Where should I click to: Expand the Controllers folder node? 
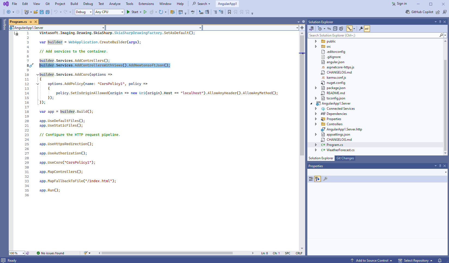point(316,124)
